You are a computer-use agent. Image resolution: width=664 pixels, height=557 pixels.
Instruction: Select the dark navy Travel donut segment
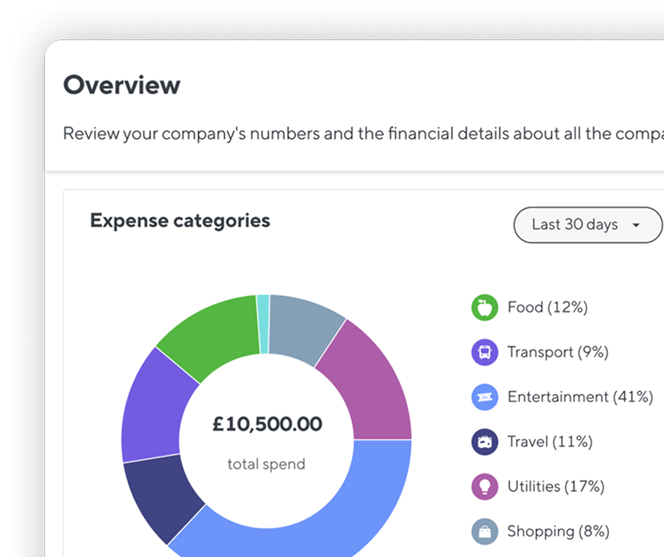pos(161,496)
